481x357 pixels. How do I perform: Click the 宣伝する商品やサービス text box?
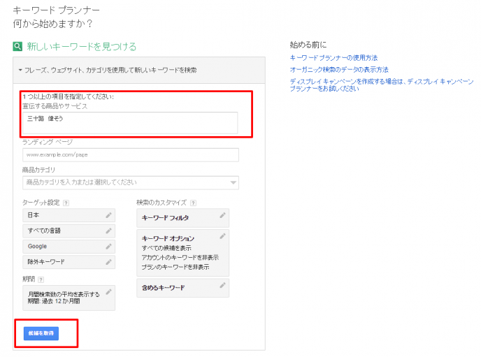click(130, 122)
